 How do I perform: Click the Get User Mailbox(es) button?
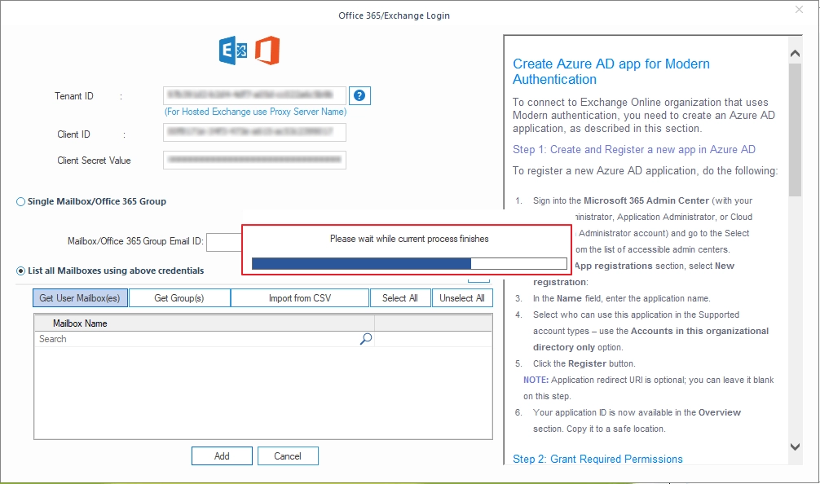80,298
